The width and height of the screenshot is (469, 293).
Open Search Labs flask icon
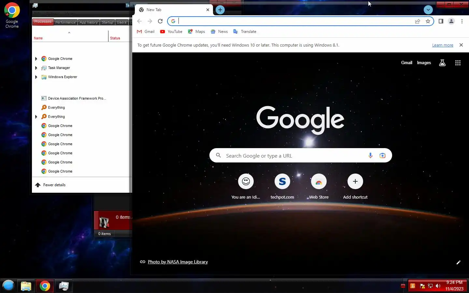pyautogui.click(x=442, y=63)
